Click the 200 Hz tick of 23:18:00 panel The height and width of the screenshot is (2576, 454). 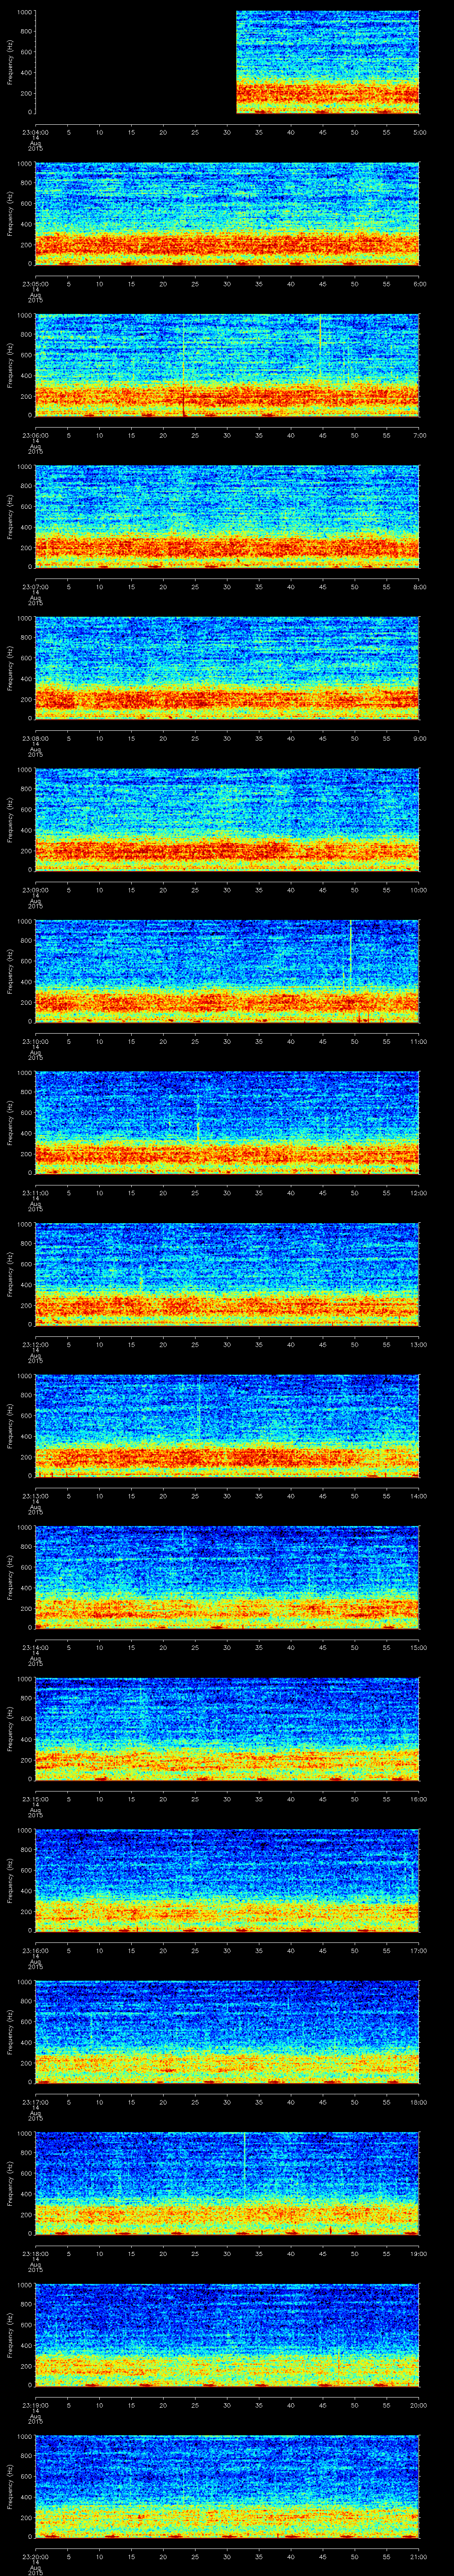click(x=26, y=2214)
